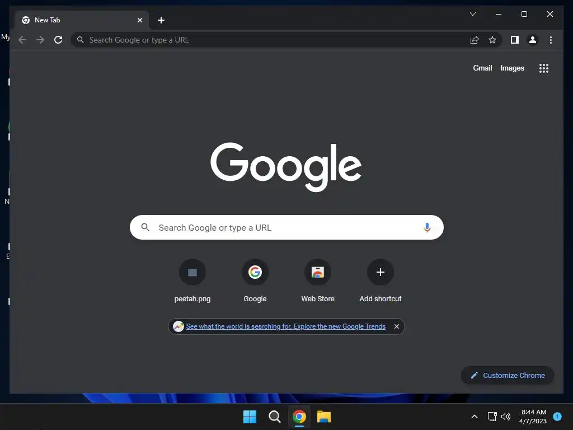Click the Google logo
The width and height of the screenshot is (573, 430).
point(286,167)
